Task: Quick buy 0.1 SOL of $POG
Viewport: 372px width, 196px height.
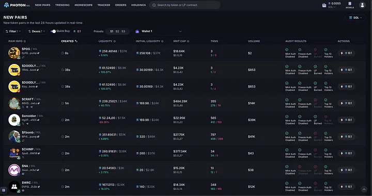Action: 346,53
